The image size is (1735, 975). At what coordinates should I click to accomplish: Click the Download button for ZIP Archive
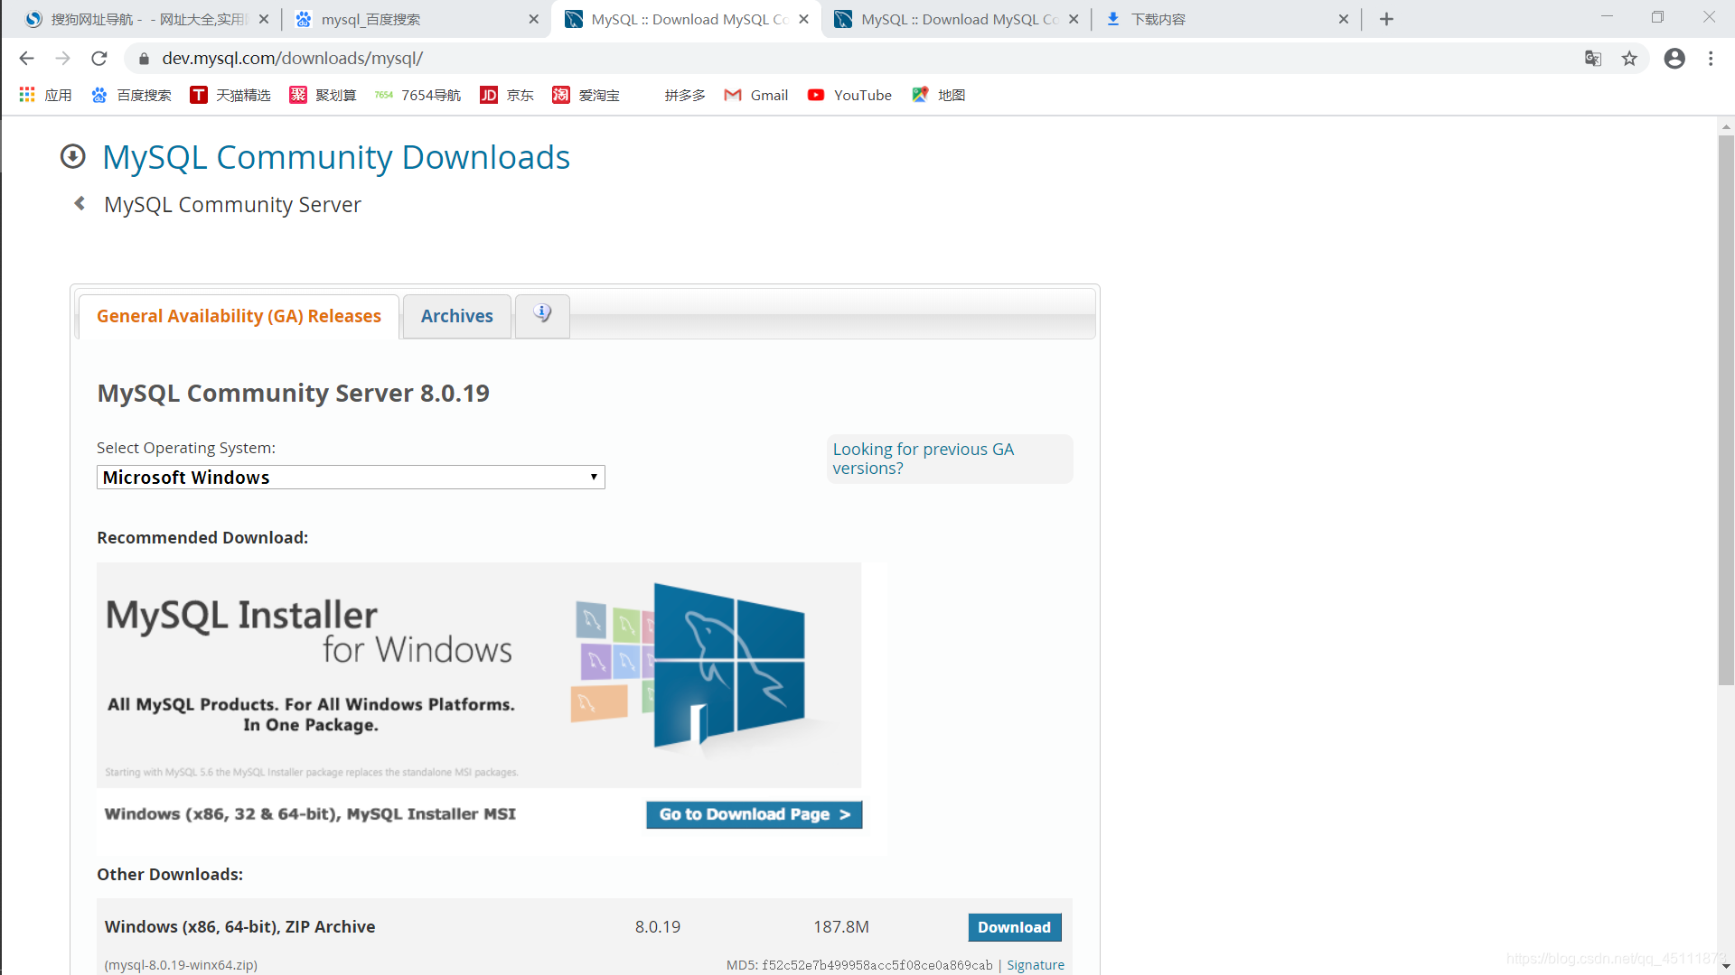coord(1014,926)
